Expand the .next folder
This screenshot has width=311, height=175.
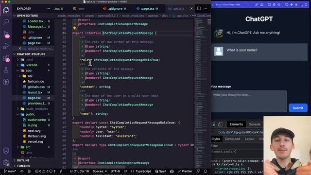(x=30, y=59)
